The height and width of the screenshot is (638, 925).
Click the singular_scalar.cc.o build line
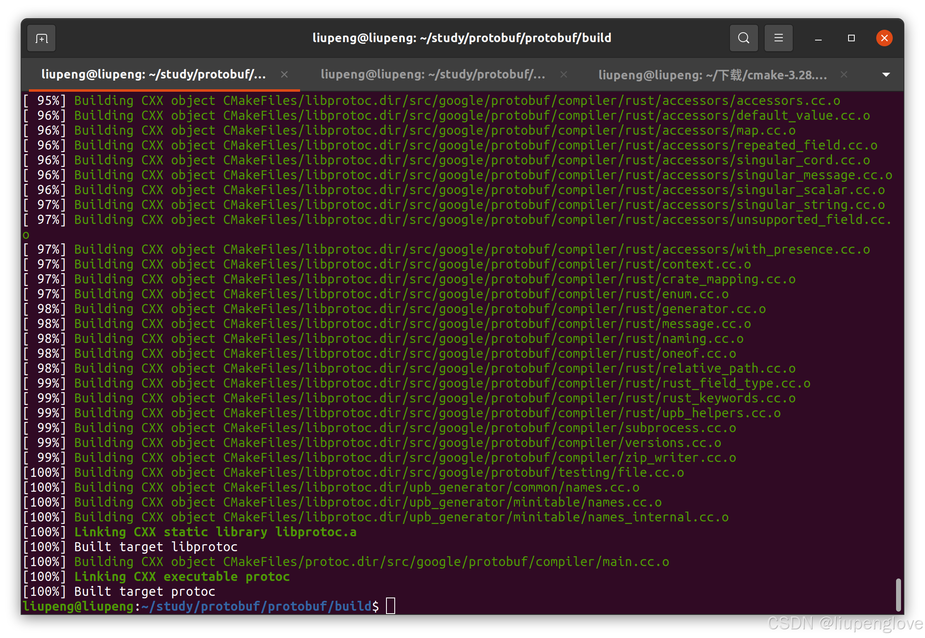[x=454, y=190]
